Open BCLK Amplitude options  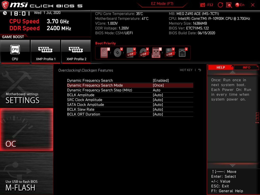130,95
